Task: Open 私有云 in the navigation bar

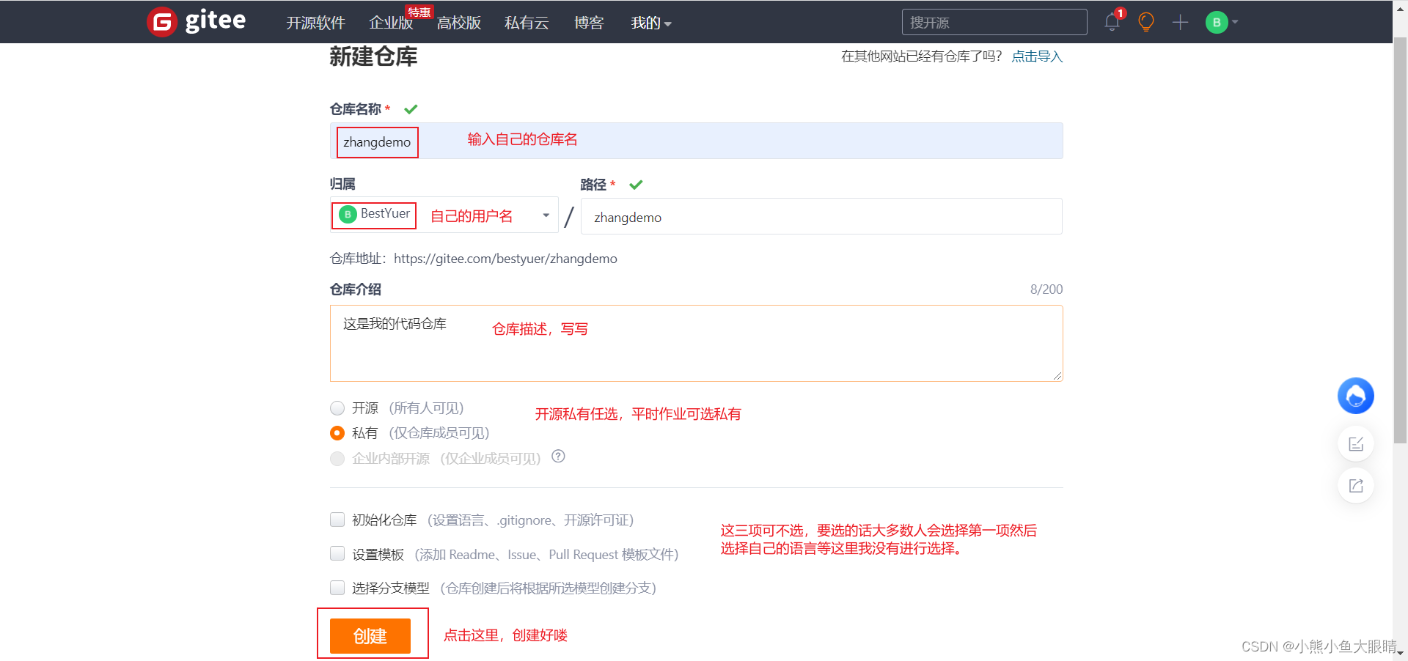Action: point(527,23)
